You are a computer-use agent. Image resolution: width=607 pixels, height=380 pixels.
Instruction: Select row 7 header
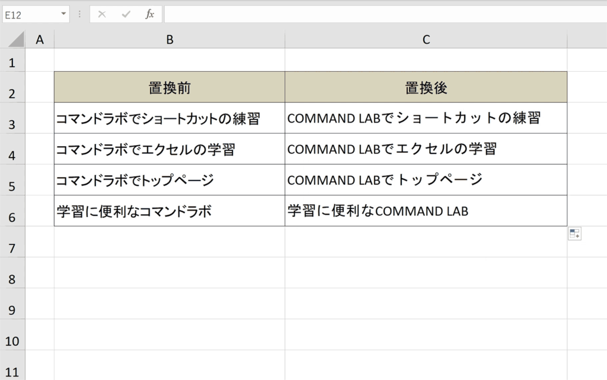(12, 241)
